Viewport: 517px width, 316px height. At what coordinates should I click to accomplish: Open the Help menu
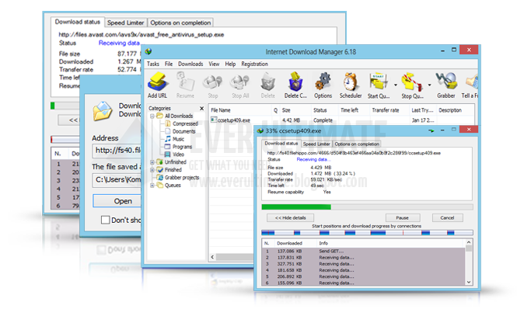coord(230,64)
